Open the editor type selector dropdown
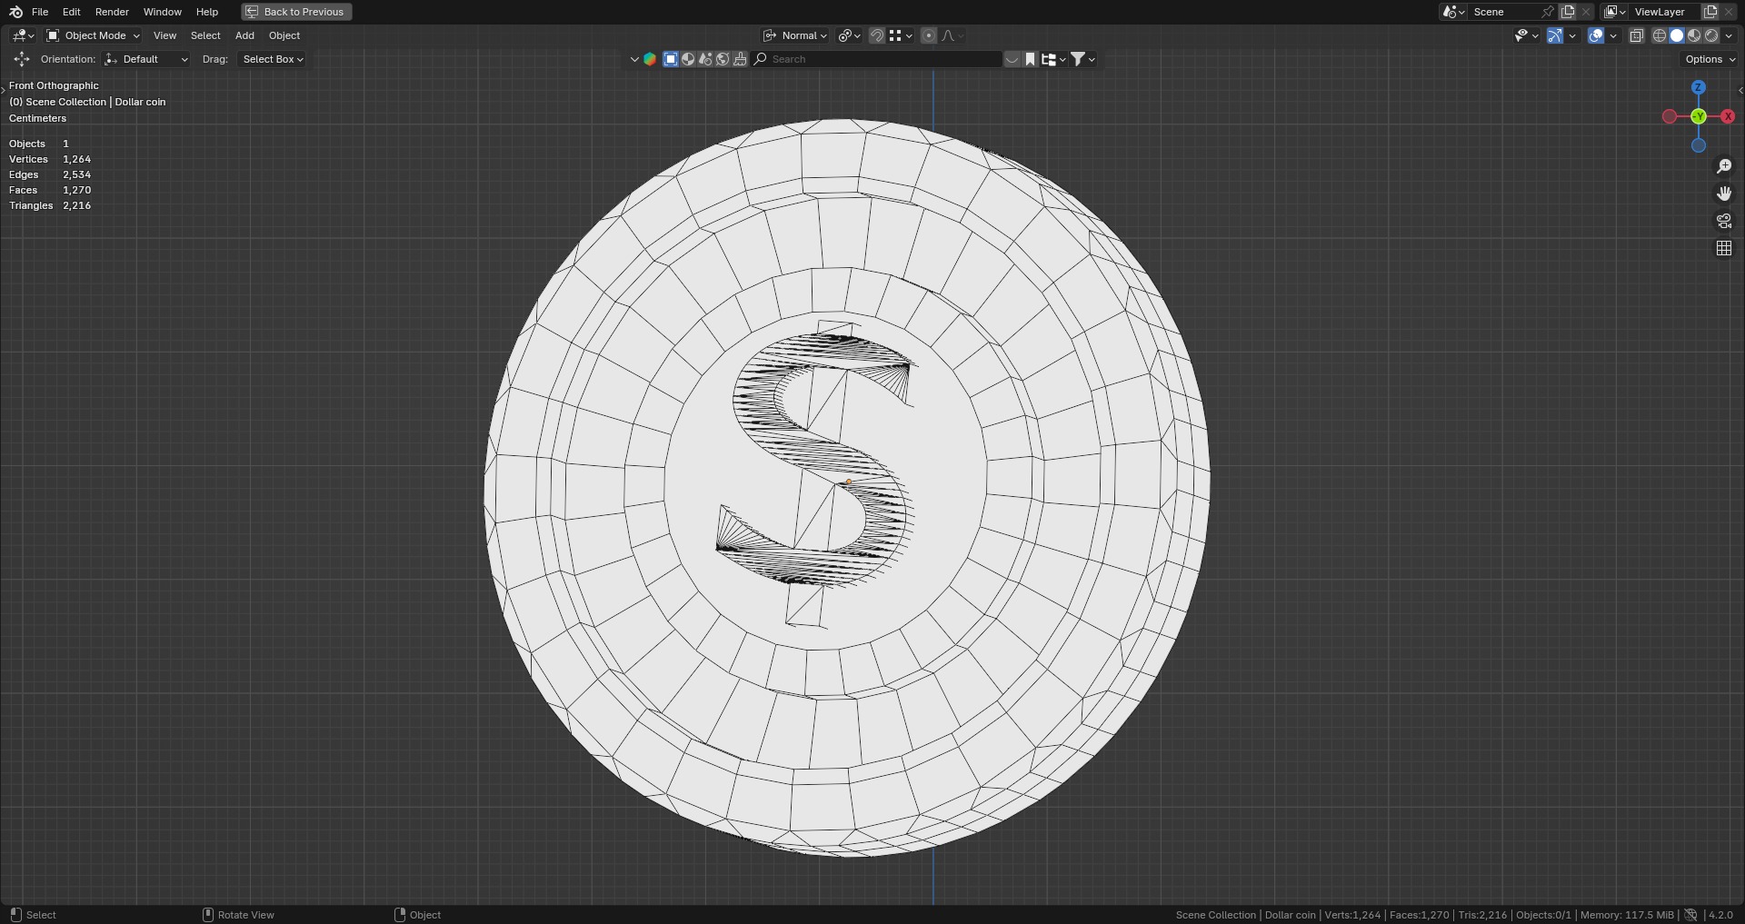Image resolution: width=1745 pixels, height=924 pixels. coord(23,35)
